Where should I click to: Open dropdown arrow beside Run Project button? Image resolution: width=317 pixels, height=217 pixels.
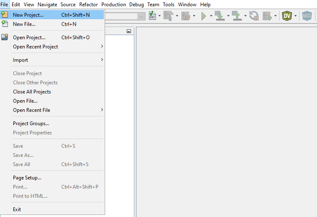[x=211, y=16]
